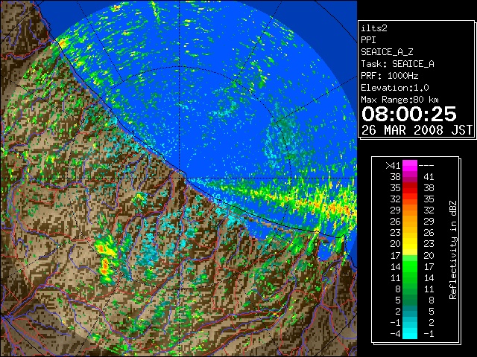Click the 'PPI' scan type text
The width and height of the screenshot is (477, 357).
(368, 40)
